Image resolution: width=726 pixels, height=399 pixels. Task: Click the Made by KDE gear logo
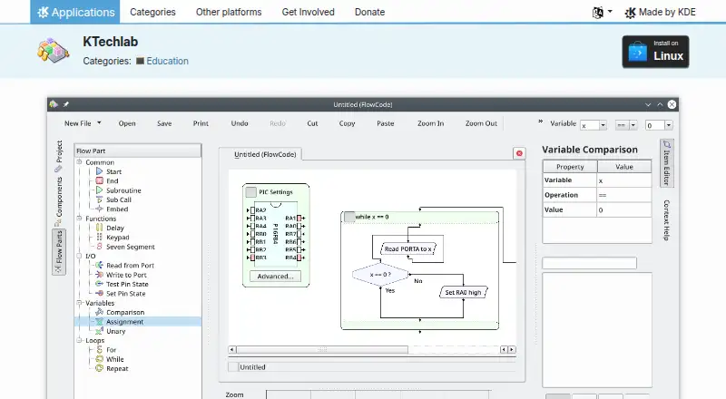pyautogui.click(x=630, y=13)
